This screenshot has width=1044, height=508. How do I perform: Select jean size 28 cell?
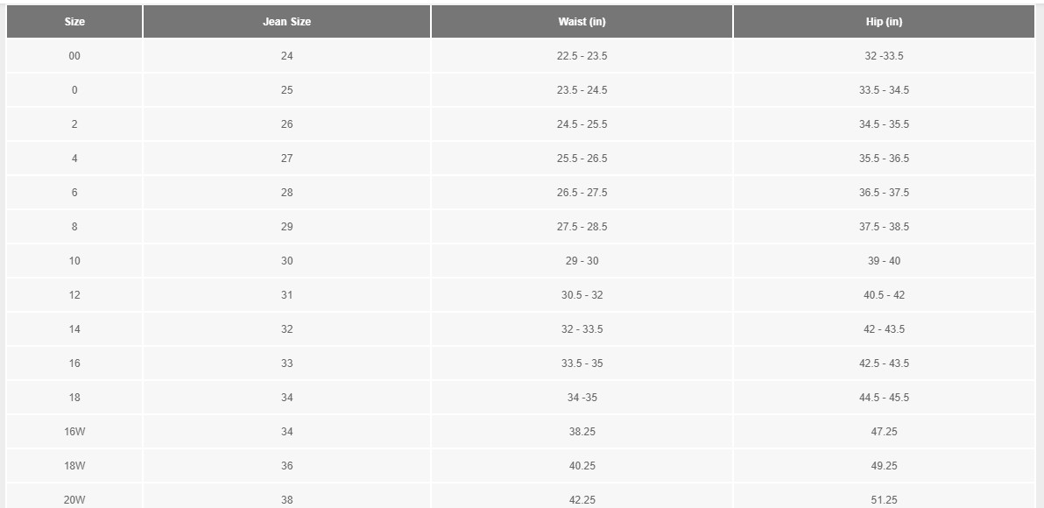coord(286,193)
